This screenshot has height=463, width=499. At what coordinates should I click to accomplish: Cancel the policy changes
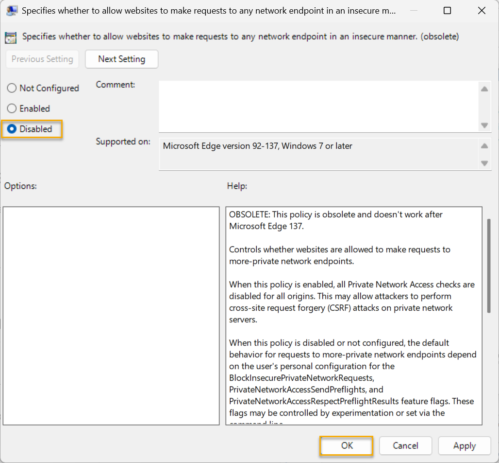pyautogui.click(x=405, y=445)
